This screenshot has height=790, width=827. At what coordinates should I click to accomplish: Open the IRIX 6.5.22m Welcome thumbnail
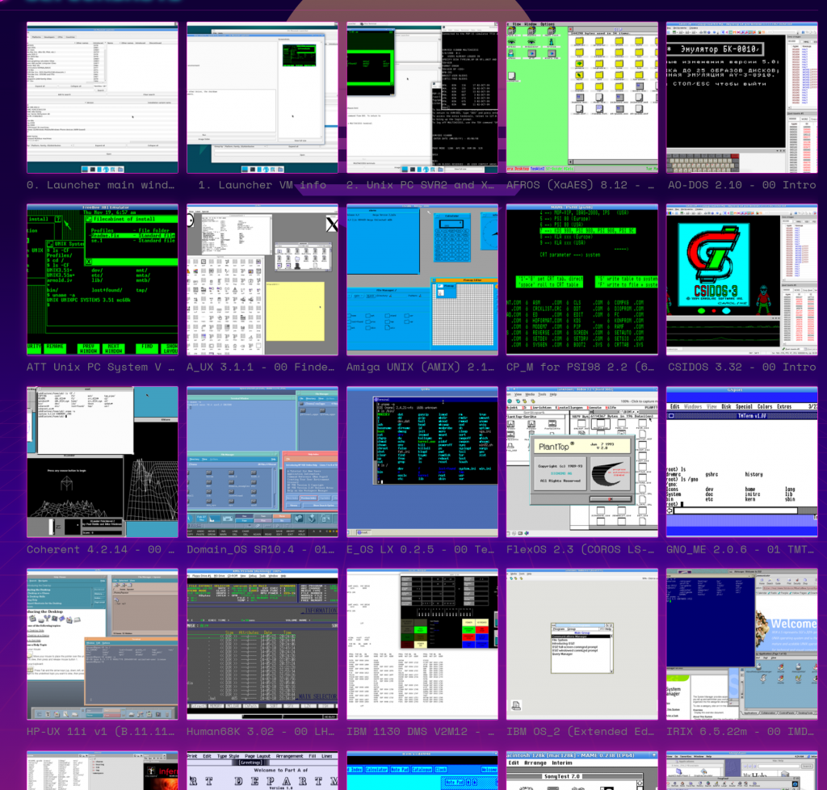(742, 644)
